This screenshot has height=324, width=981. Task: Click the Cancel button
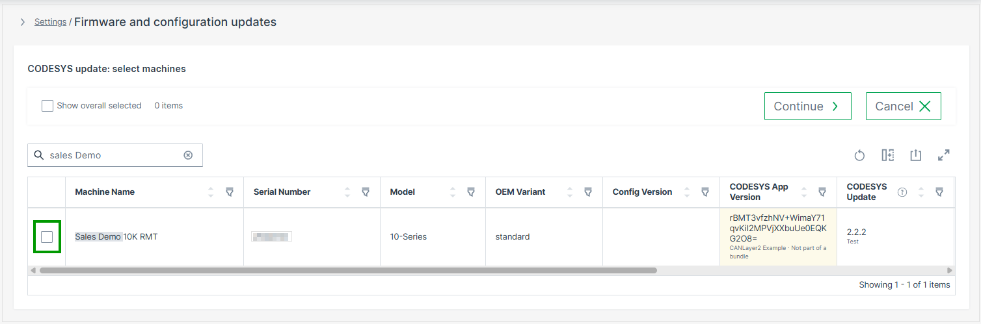tap(903, 106)
